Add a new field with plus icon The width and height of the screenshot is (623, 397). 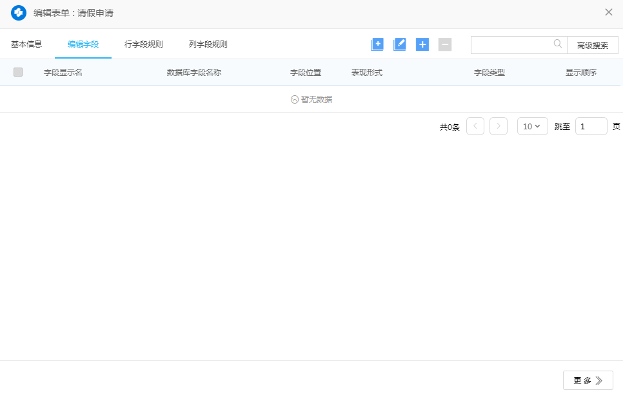(422, 44)
